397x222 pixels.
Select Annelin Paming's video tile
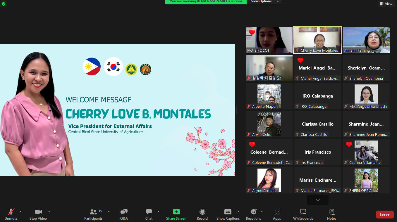(x=366, y=40)
